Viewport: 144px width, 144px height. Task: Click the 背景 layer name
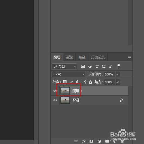[x=76, y=100]
